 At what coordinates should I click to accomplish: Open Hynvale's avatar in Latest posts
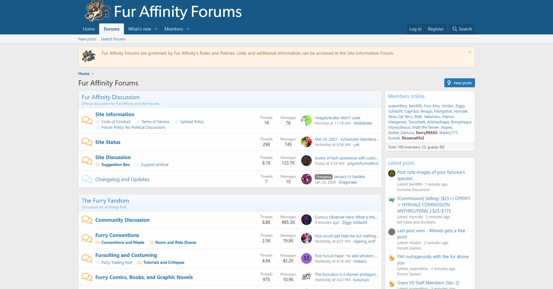point(392,199)
